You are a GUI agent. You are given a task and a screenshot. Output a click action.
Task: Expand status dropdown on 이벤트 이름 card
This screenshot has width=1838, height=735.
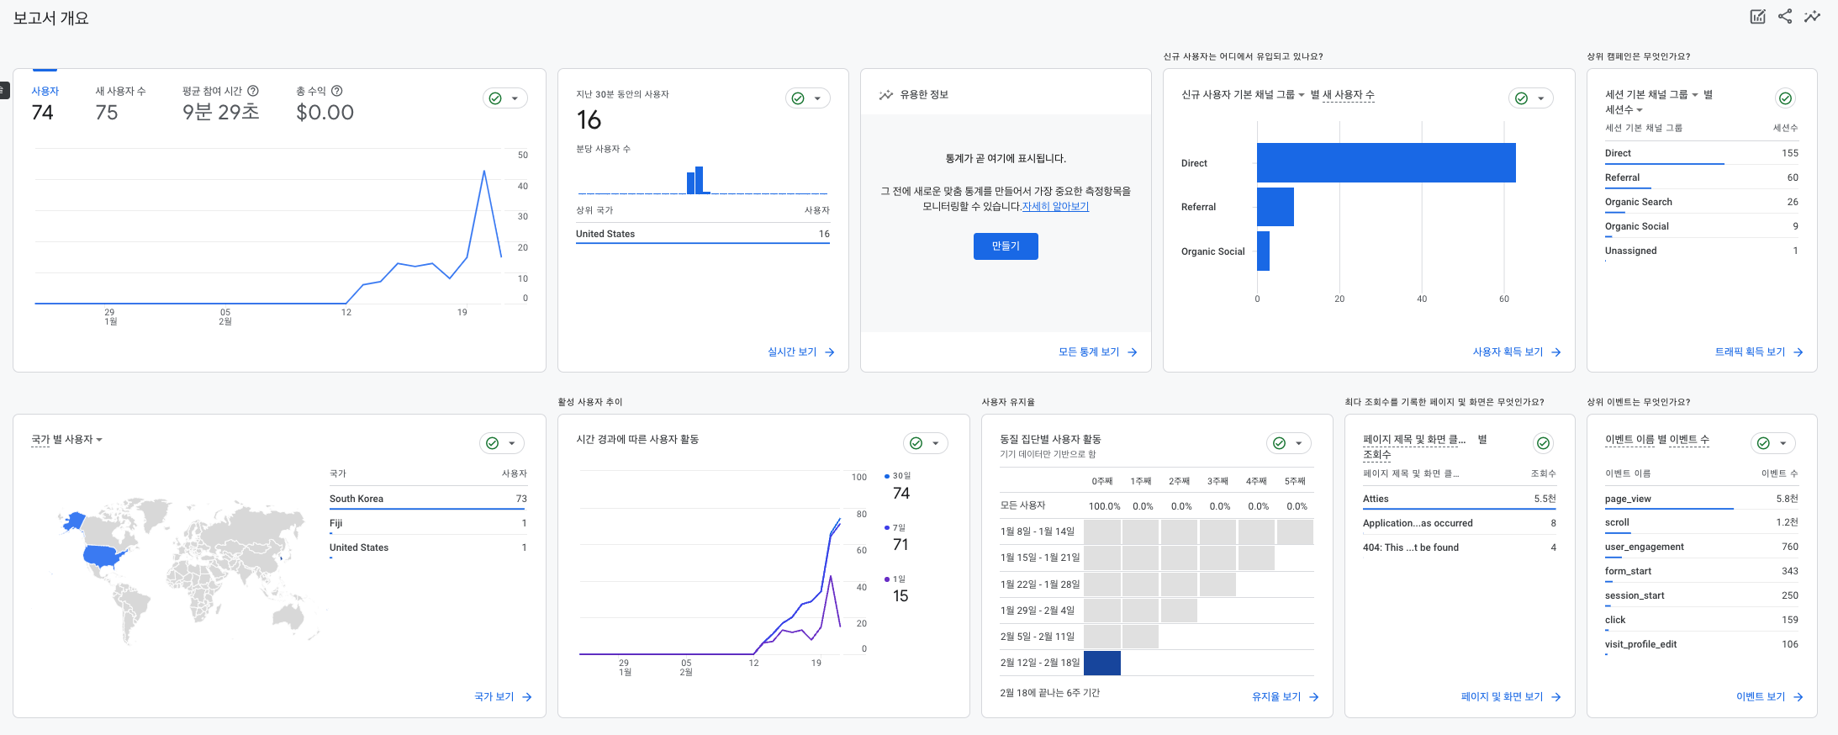(x=1783, y=443)
